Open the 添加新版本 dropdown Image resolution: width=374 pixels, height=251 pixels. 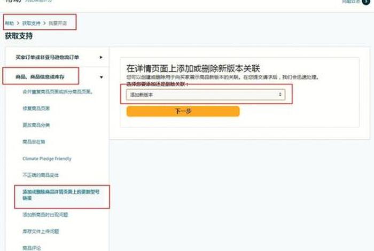click(x=206, y=95)
